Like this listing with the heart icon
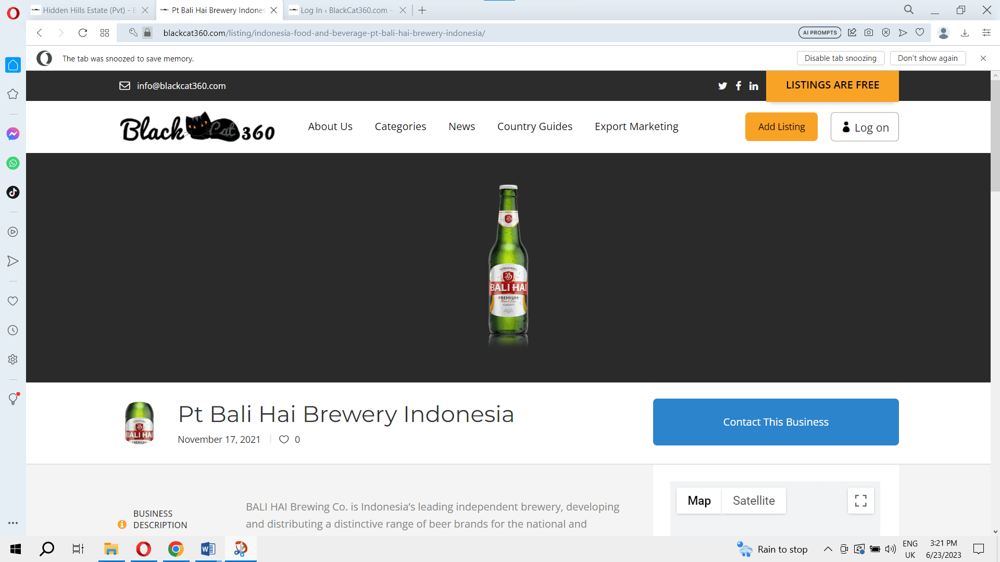This screenshot has width=1000, height=562. pos(284,439)
